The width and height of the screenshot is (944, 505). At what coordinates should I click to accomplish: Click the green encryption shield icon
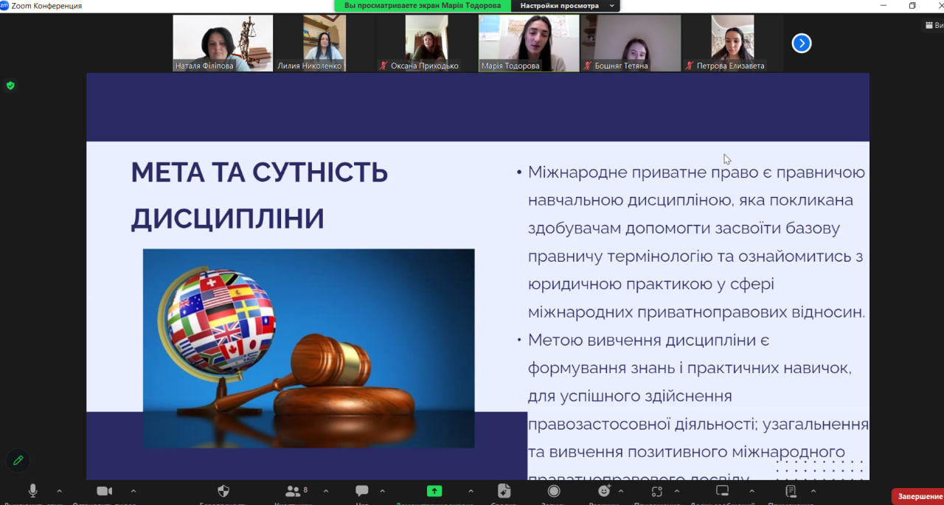[10, 86]
